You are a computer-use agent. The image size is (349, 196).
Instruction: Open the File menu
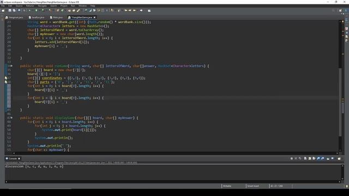pos(3,6)
